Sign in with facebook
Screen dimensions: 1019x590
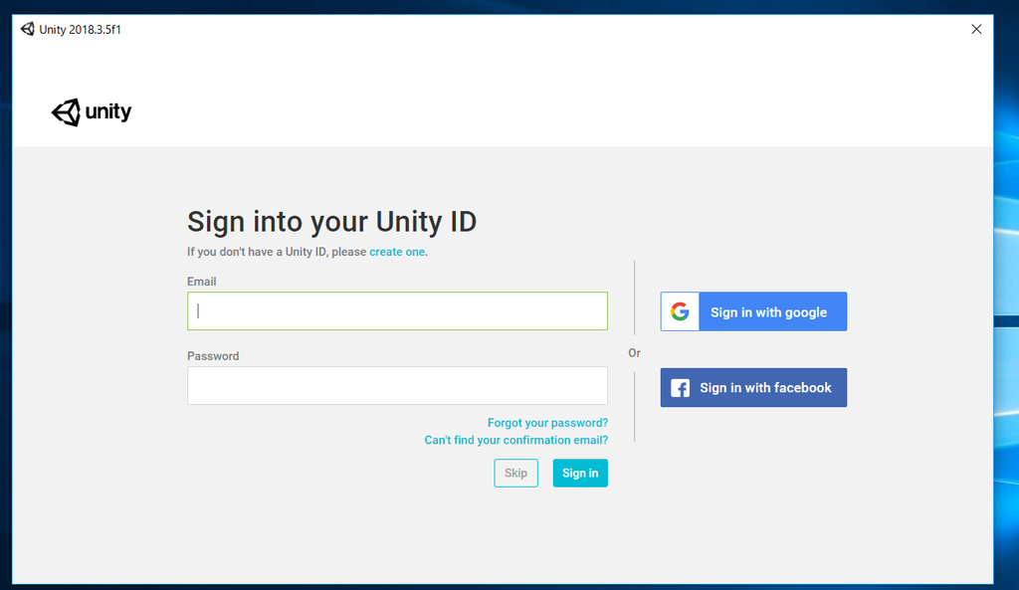754,388
